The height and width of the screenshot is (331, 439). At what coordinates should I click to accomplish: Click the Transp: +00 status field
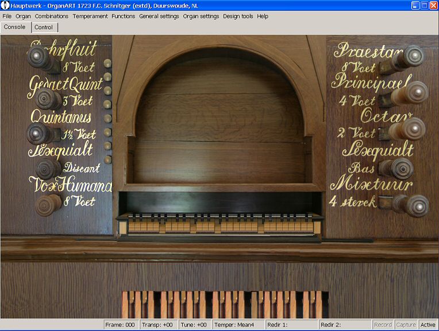158,325
